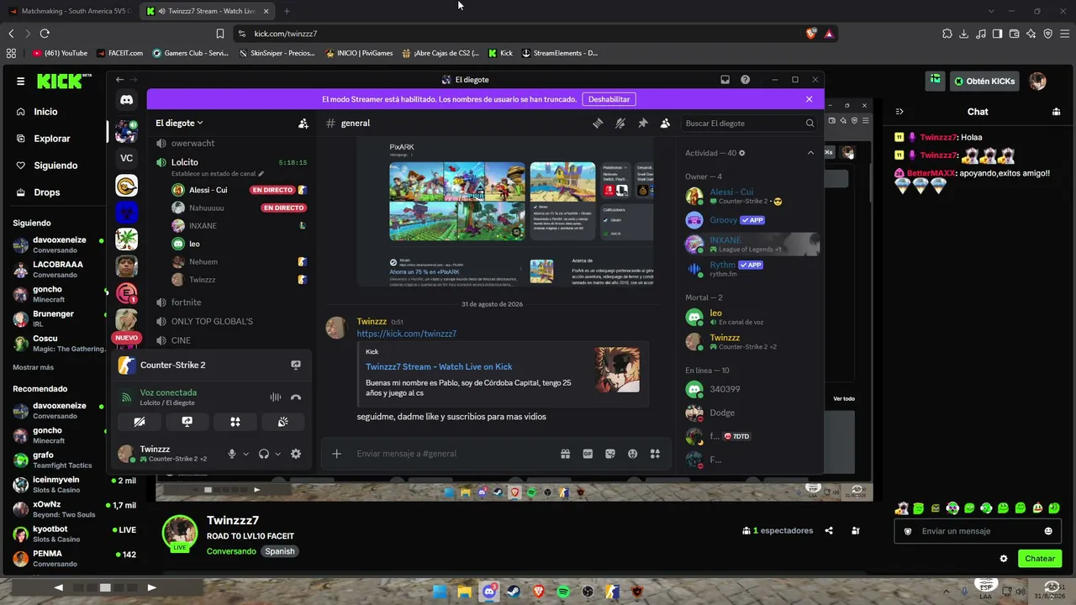The height and width of the screenshot is (605, 1076).
Task: Open audio output options arrow
Action: pos(277,454)
